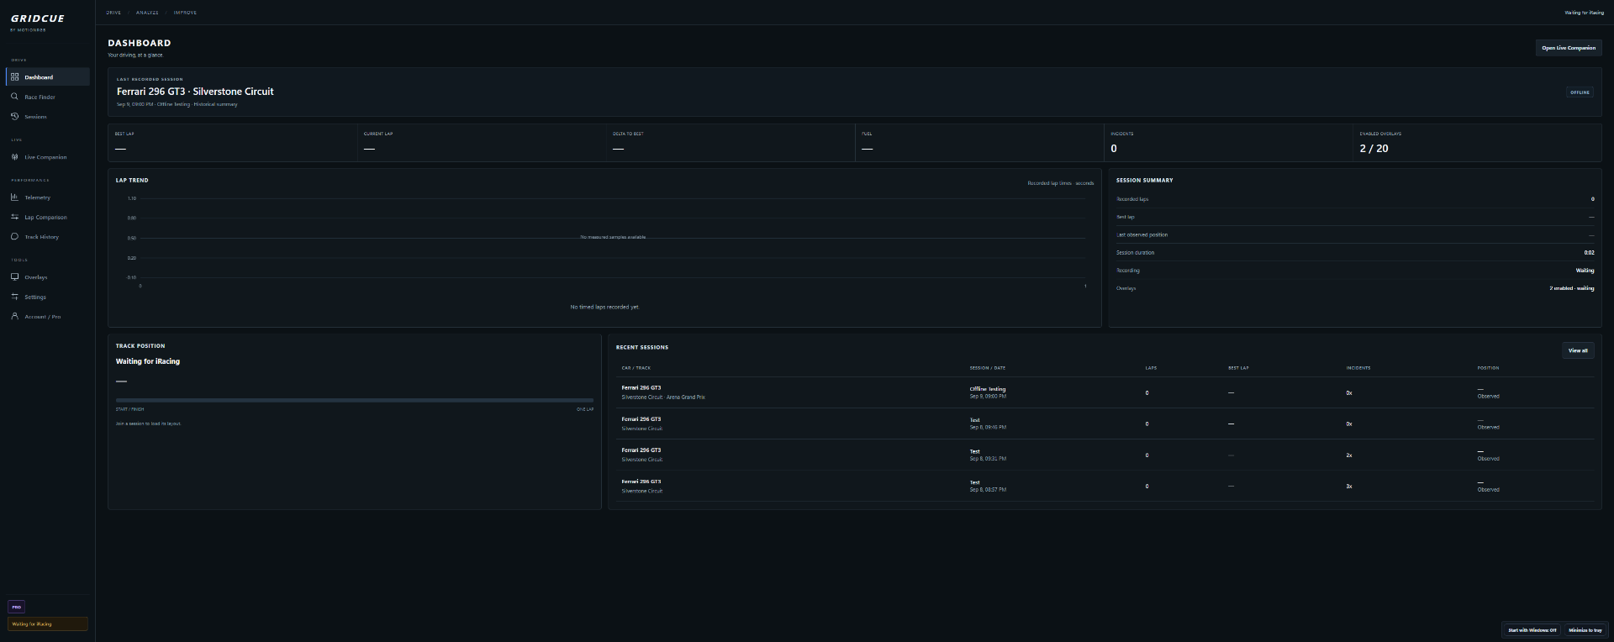The width and height of the screenshot is (1614, 642).
Task: Click the track position progress bar
Action: tap(354, 401)
